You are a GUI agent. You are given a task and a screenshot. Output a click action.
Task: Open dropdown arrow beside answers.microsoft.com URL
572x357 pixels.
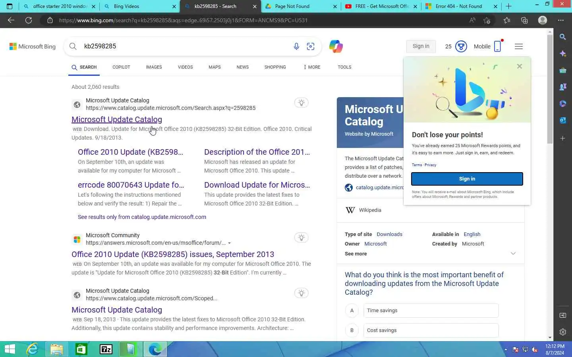tap(229, 243)
